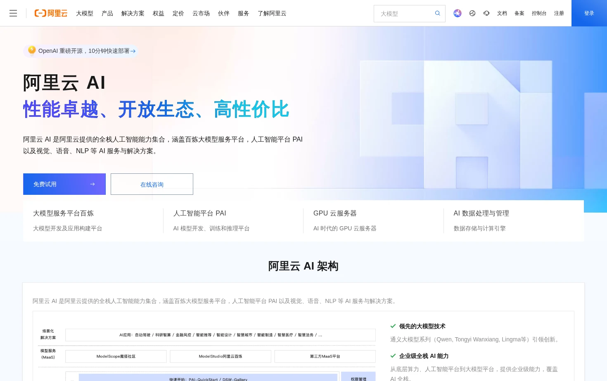The width and height of the screenshot is (607, 381).
Task: Click the 大模型开发及应用构建平台 subtitle
Action: coord(68,228)
